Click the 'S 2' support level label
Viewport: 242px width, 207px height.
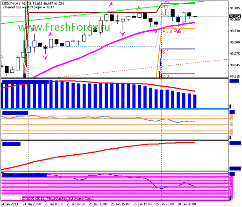(x=165, y=76)
